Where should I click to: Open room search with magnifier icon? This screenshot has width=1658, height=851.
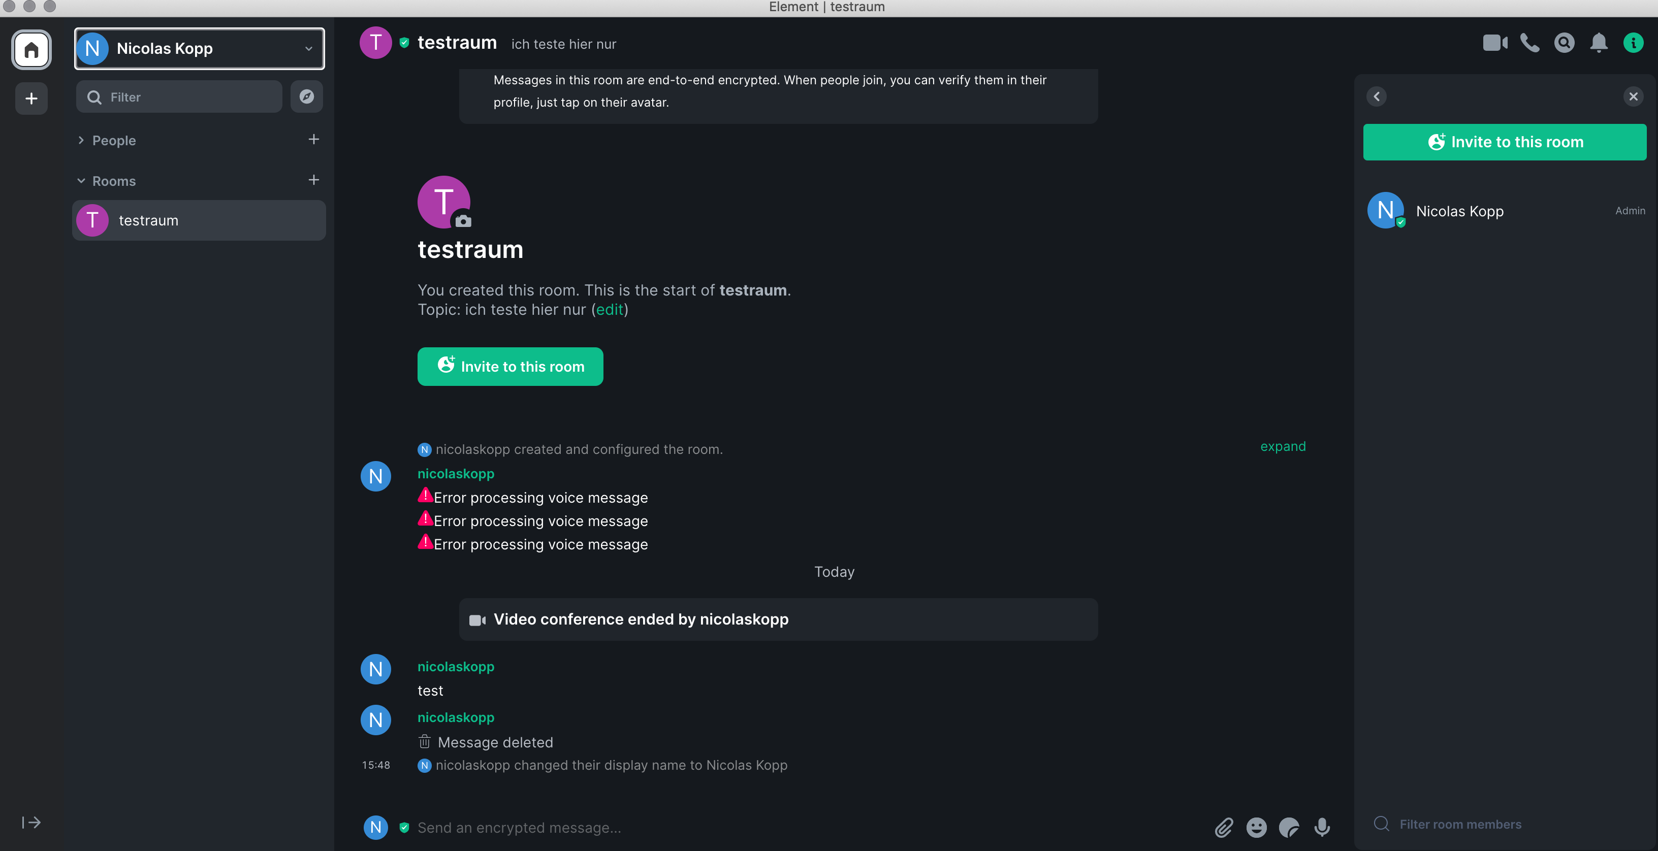click(x=1564, y=43)
